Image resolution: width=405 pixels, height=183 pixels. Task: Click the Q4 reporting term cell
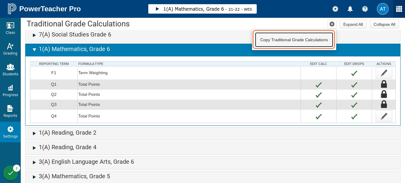(x=54, y=116)
